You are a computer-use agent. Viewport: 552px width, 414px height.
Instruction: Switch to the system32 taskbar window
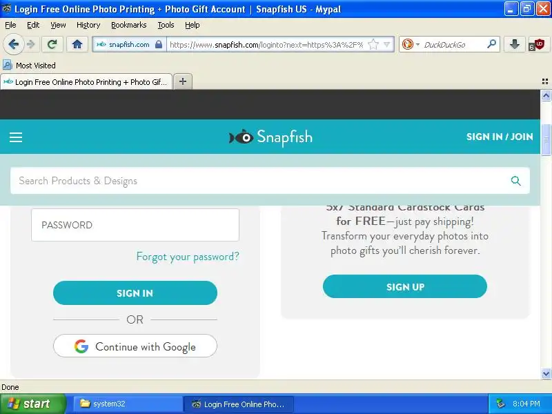(x=128, y=404)
